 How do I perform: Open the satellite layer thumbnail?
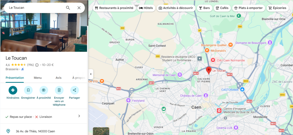point(101,131)
